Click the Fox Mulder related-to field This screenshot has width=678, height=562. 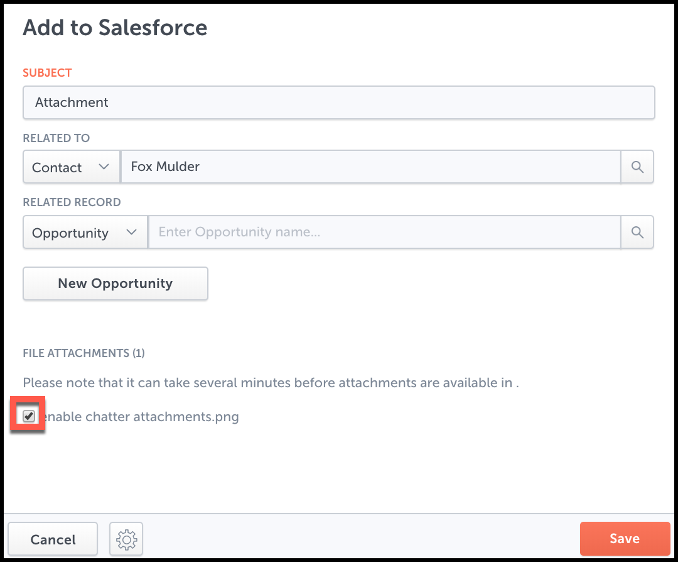coord(370,167)
